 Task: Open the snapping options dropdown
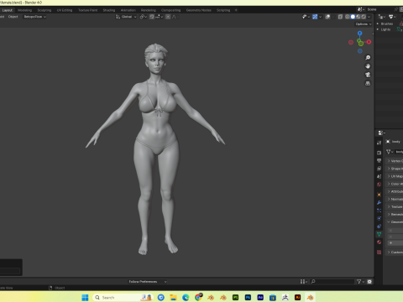pyautogui.click(x=159, y=17)
